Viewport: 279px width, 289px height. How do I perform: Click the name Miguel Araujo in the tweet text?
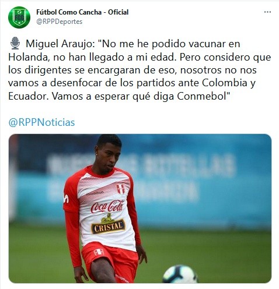60,44
